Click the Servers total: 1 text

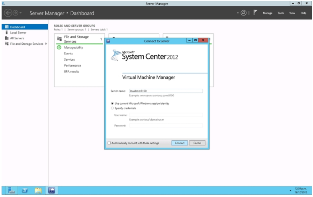pyautogui.click(x=99, y=30)
